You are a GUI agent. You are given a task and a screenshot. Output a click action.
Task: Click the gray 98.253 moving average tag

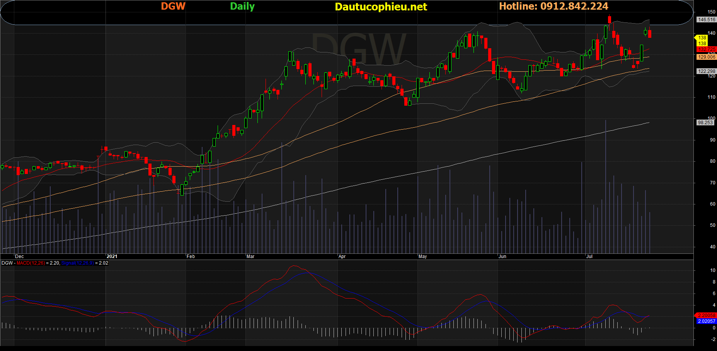tap(705, 123)
